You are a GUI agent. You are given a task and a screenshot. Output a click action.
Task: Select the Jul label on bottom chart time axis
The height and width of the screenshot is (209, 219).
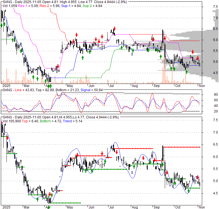111,207
